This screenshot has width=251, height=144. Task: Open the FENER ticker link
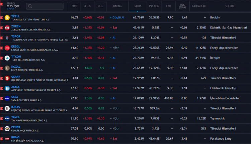tap(16, 127)
